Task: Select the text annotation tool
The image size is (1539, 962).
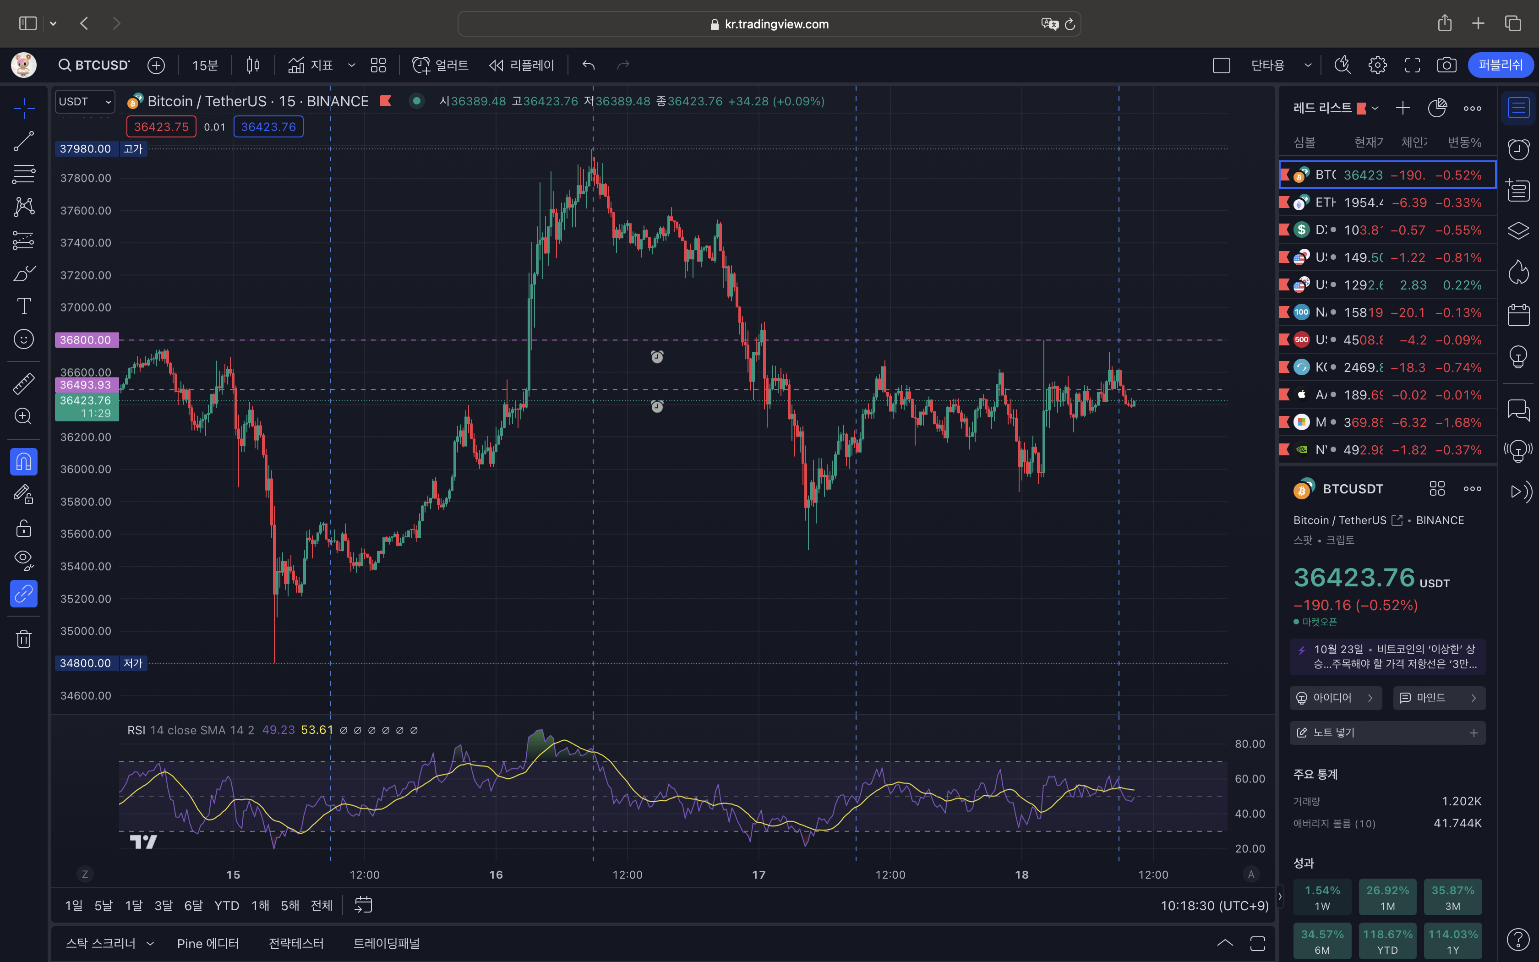Action: (23, 306)
